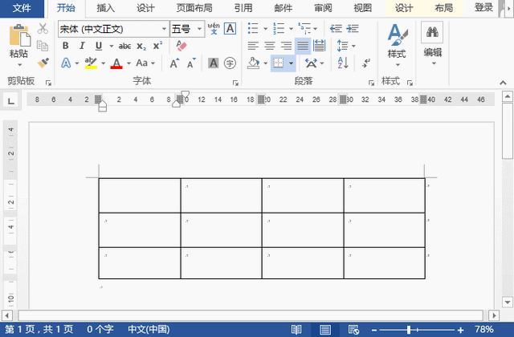Increase paragraph indent

pyautogui.click(x=353, y=29)
